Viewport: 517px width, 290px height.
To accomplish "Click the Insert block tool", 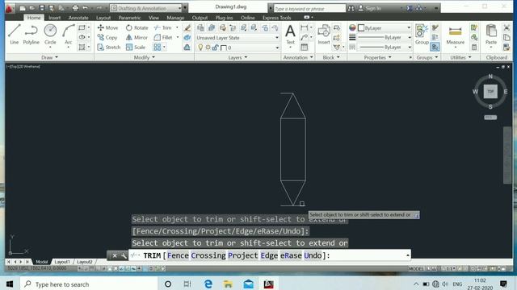I will click(x=324, y=35).
